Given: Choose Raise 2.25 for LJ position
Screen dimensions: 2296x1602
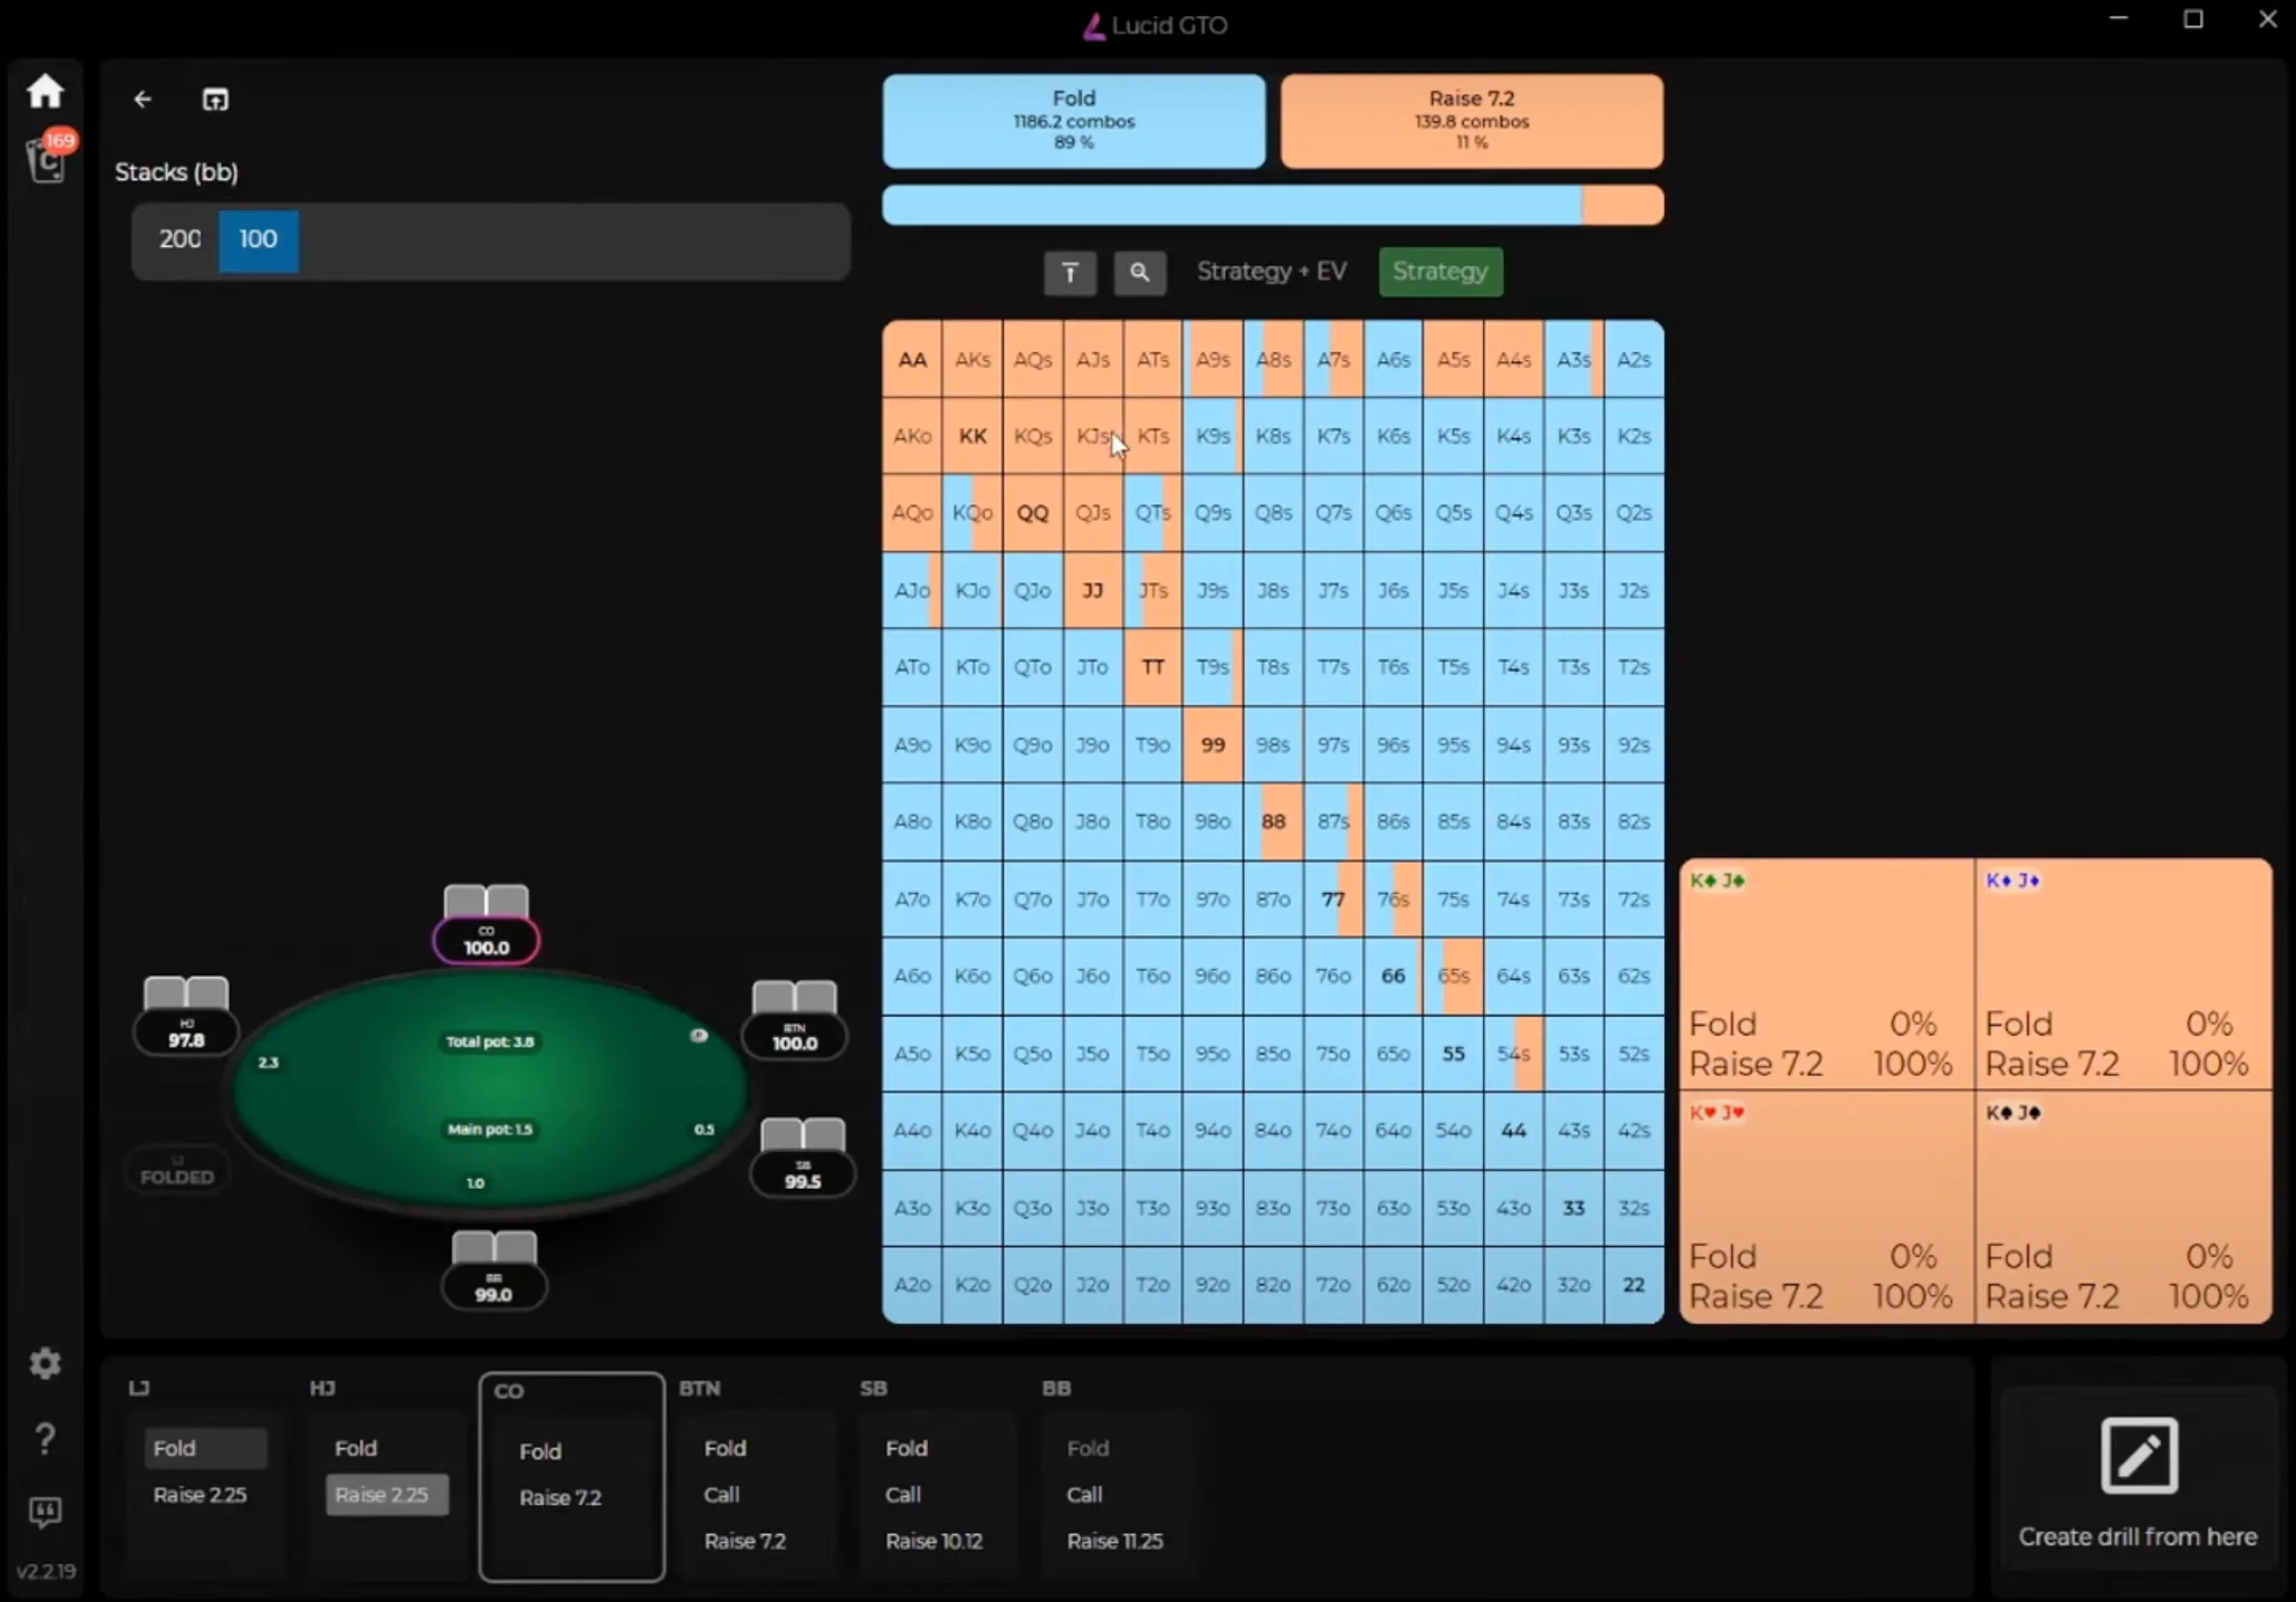Looking at the screenshot, I should pyautogui.click(x=200, y=1494).
